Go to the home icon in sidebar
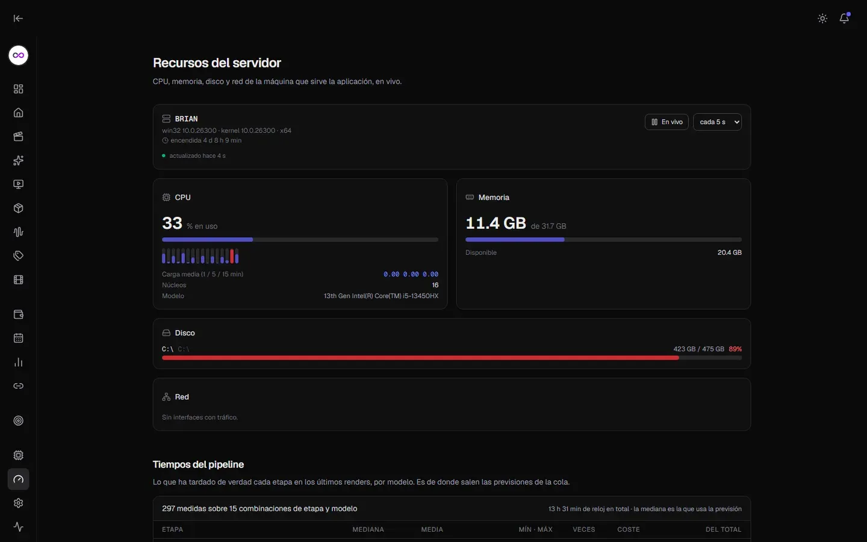Image resolution: width=867 pixels, height=542 pixels. (19, 113)
